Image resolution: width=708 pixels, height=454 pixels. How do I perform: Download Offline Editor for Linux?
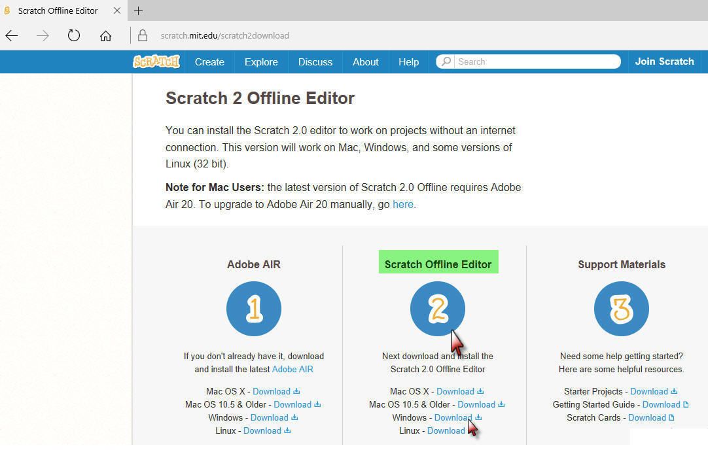coord(446,430)
